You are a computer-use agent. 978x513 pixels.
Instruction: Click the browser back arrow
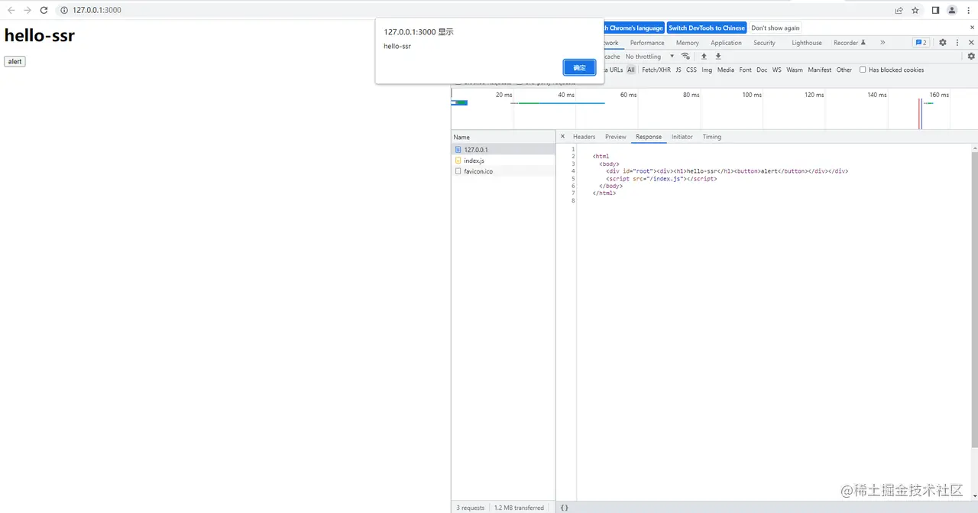point(11,10)
